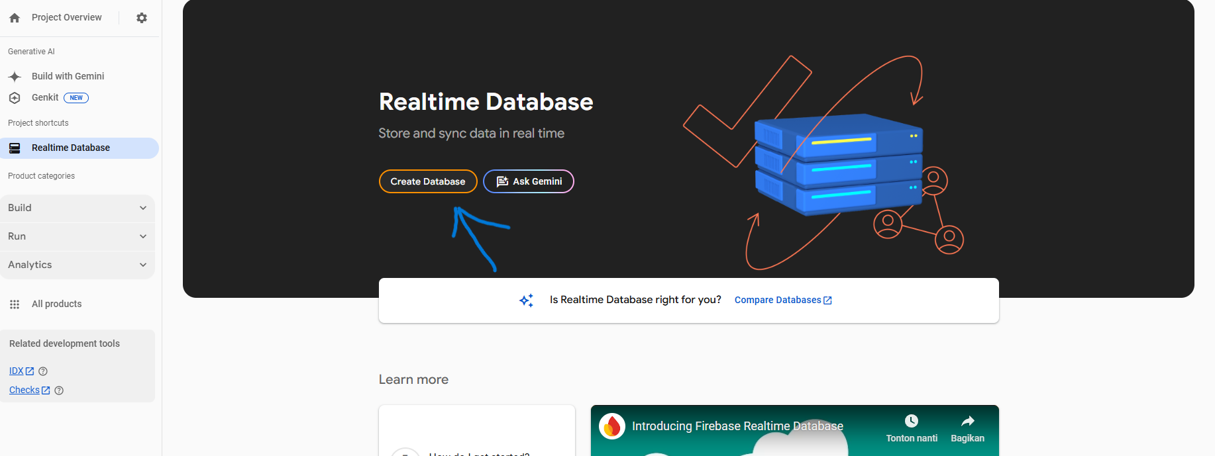The image size is (1215, 456).
Task: Click the Genkit hexagon icon
Action: point(15,98)
